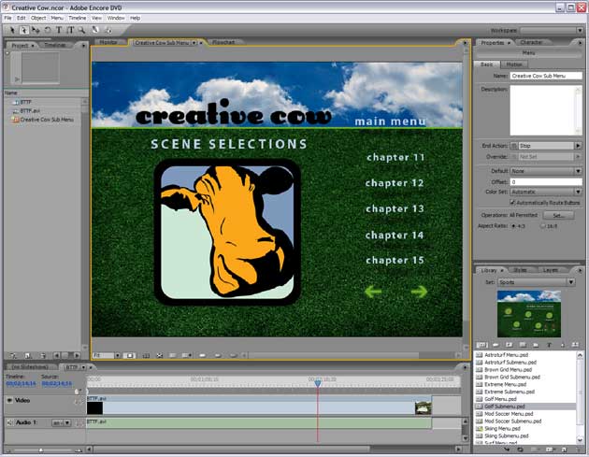Image resolution: width=589 pixels, height=457 pixels.
Task: Select the Rotate tool
Action: [x=48, y=30]
